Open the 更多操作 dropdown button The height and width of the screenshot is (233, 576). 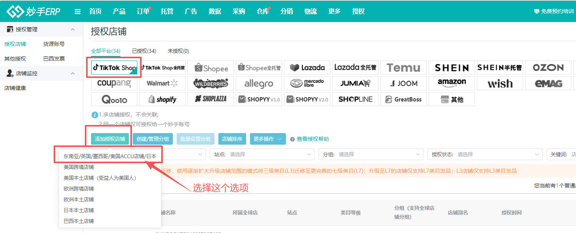pyautogui.click(x=268, y=139)
